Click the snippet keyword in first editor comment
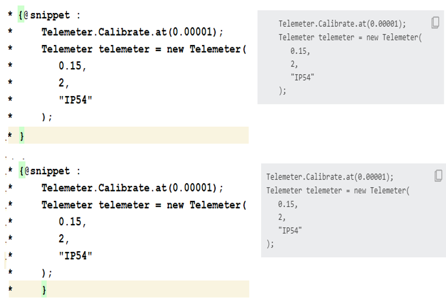 click(x=50, y=15)
